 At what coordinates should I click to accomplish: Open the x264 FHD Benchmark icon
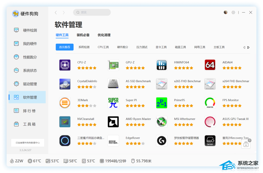click(x=210, y=84)
